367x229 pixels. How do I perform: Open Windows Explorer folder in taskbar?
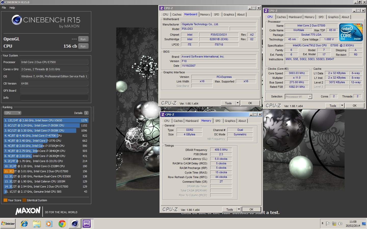click(x=37, y=224)
